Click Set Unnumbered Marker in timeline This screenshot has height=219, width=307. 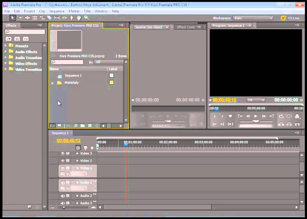(x=92, y=148)
